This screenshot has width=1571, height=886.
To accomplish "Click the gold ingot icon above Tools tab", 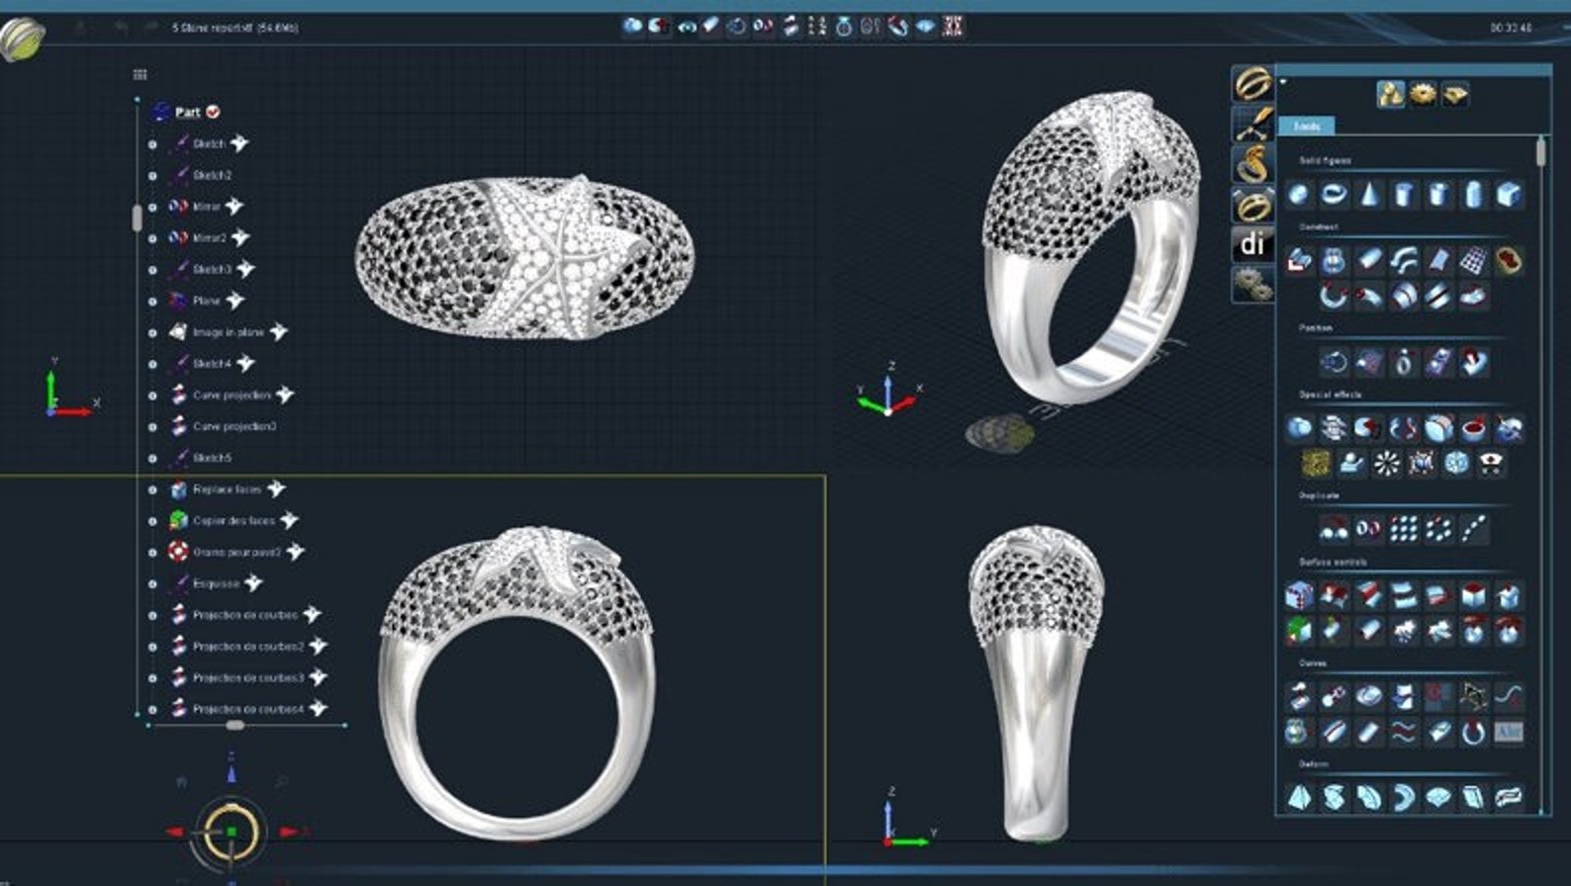I will pyautogui.click(x=1455, y=94).
